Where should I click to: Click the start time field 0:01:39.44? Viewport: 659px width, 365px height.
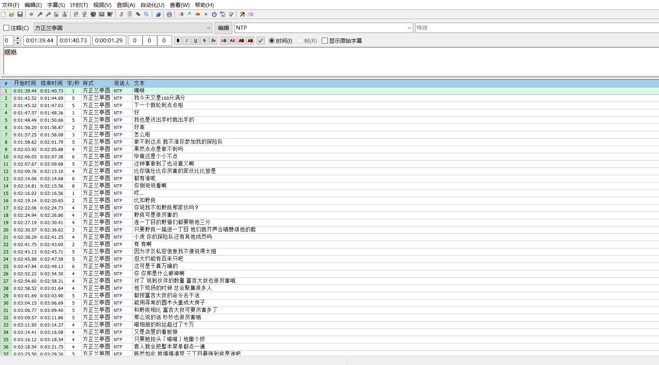tap(40, 41)
